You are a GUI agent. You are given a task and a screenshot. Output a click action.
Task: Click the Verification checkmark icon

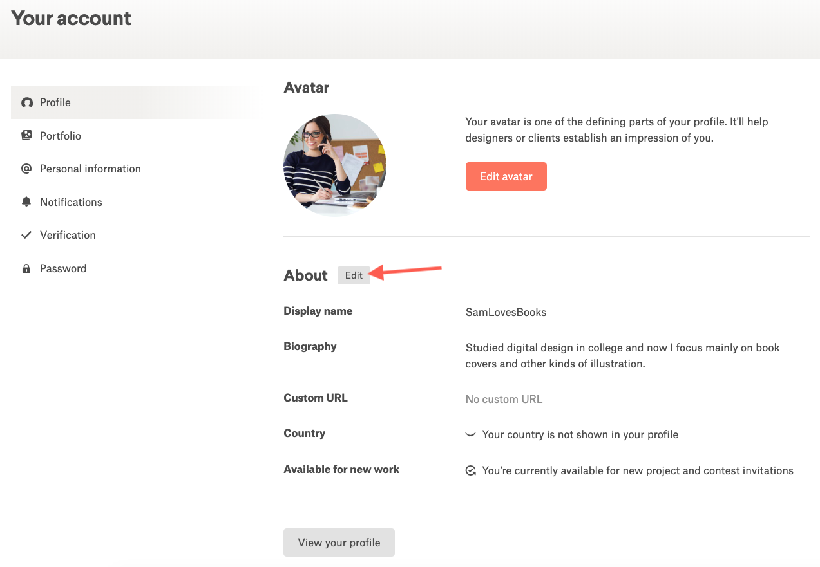tap(26, 235)
